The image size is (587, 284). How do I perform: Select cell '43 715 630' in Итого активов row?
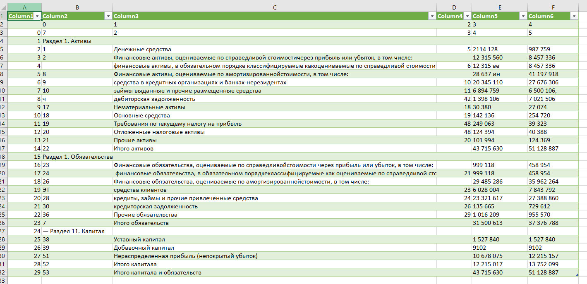point(500,148)
